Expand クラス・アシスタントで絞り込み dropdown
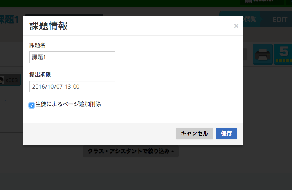Viewport: 292px width, 190px height. tap(131, 151)
